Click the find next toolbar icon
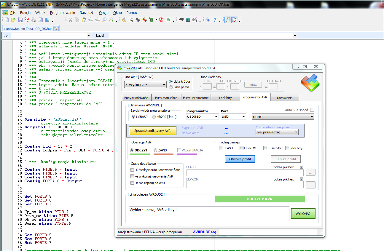 coord(111,20)
